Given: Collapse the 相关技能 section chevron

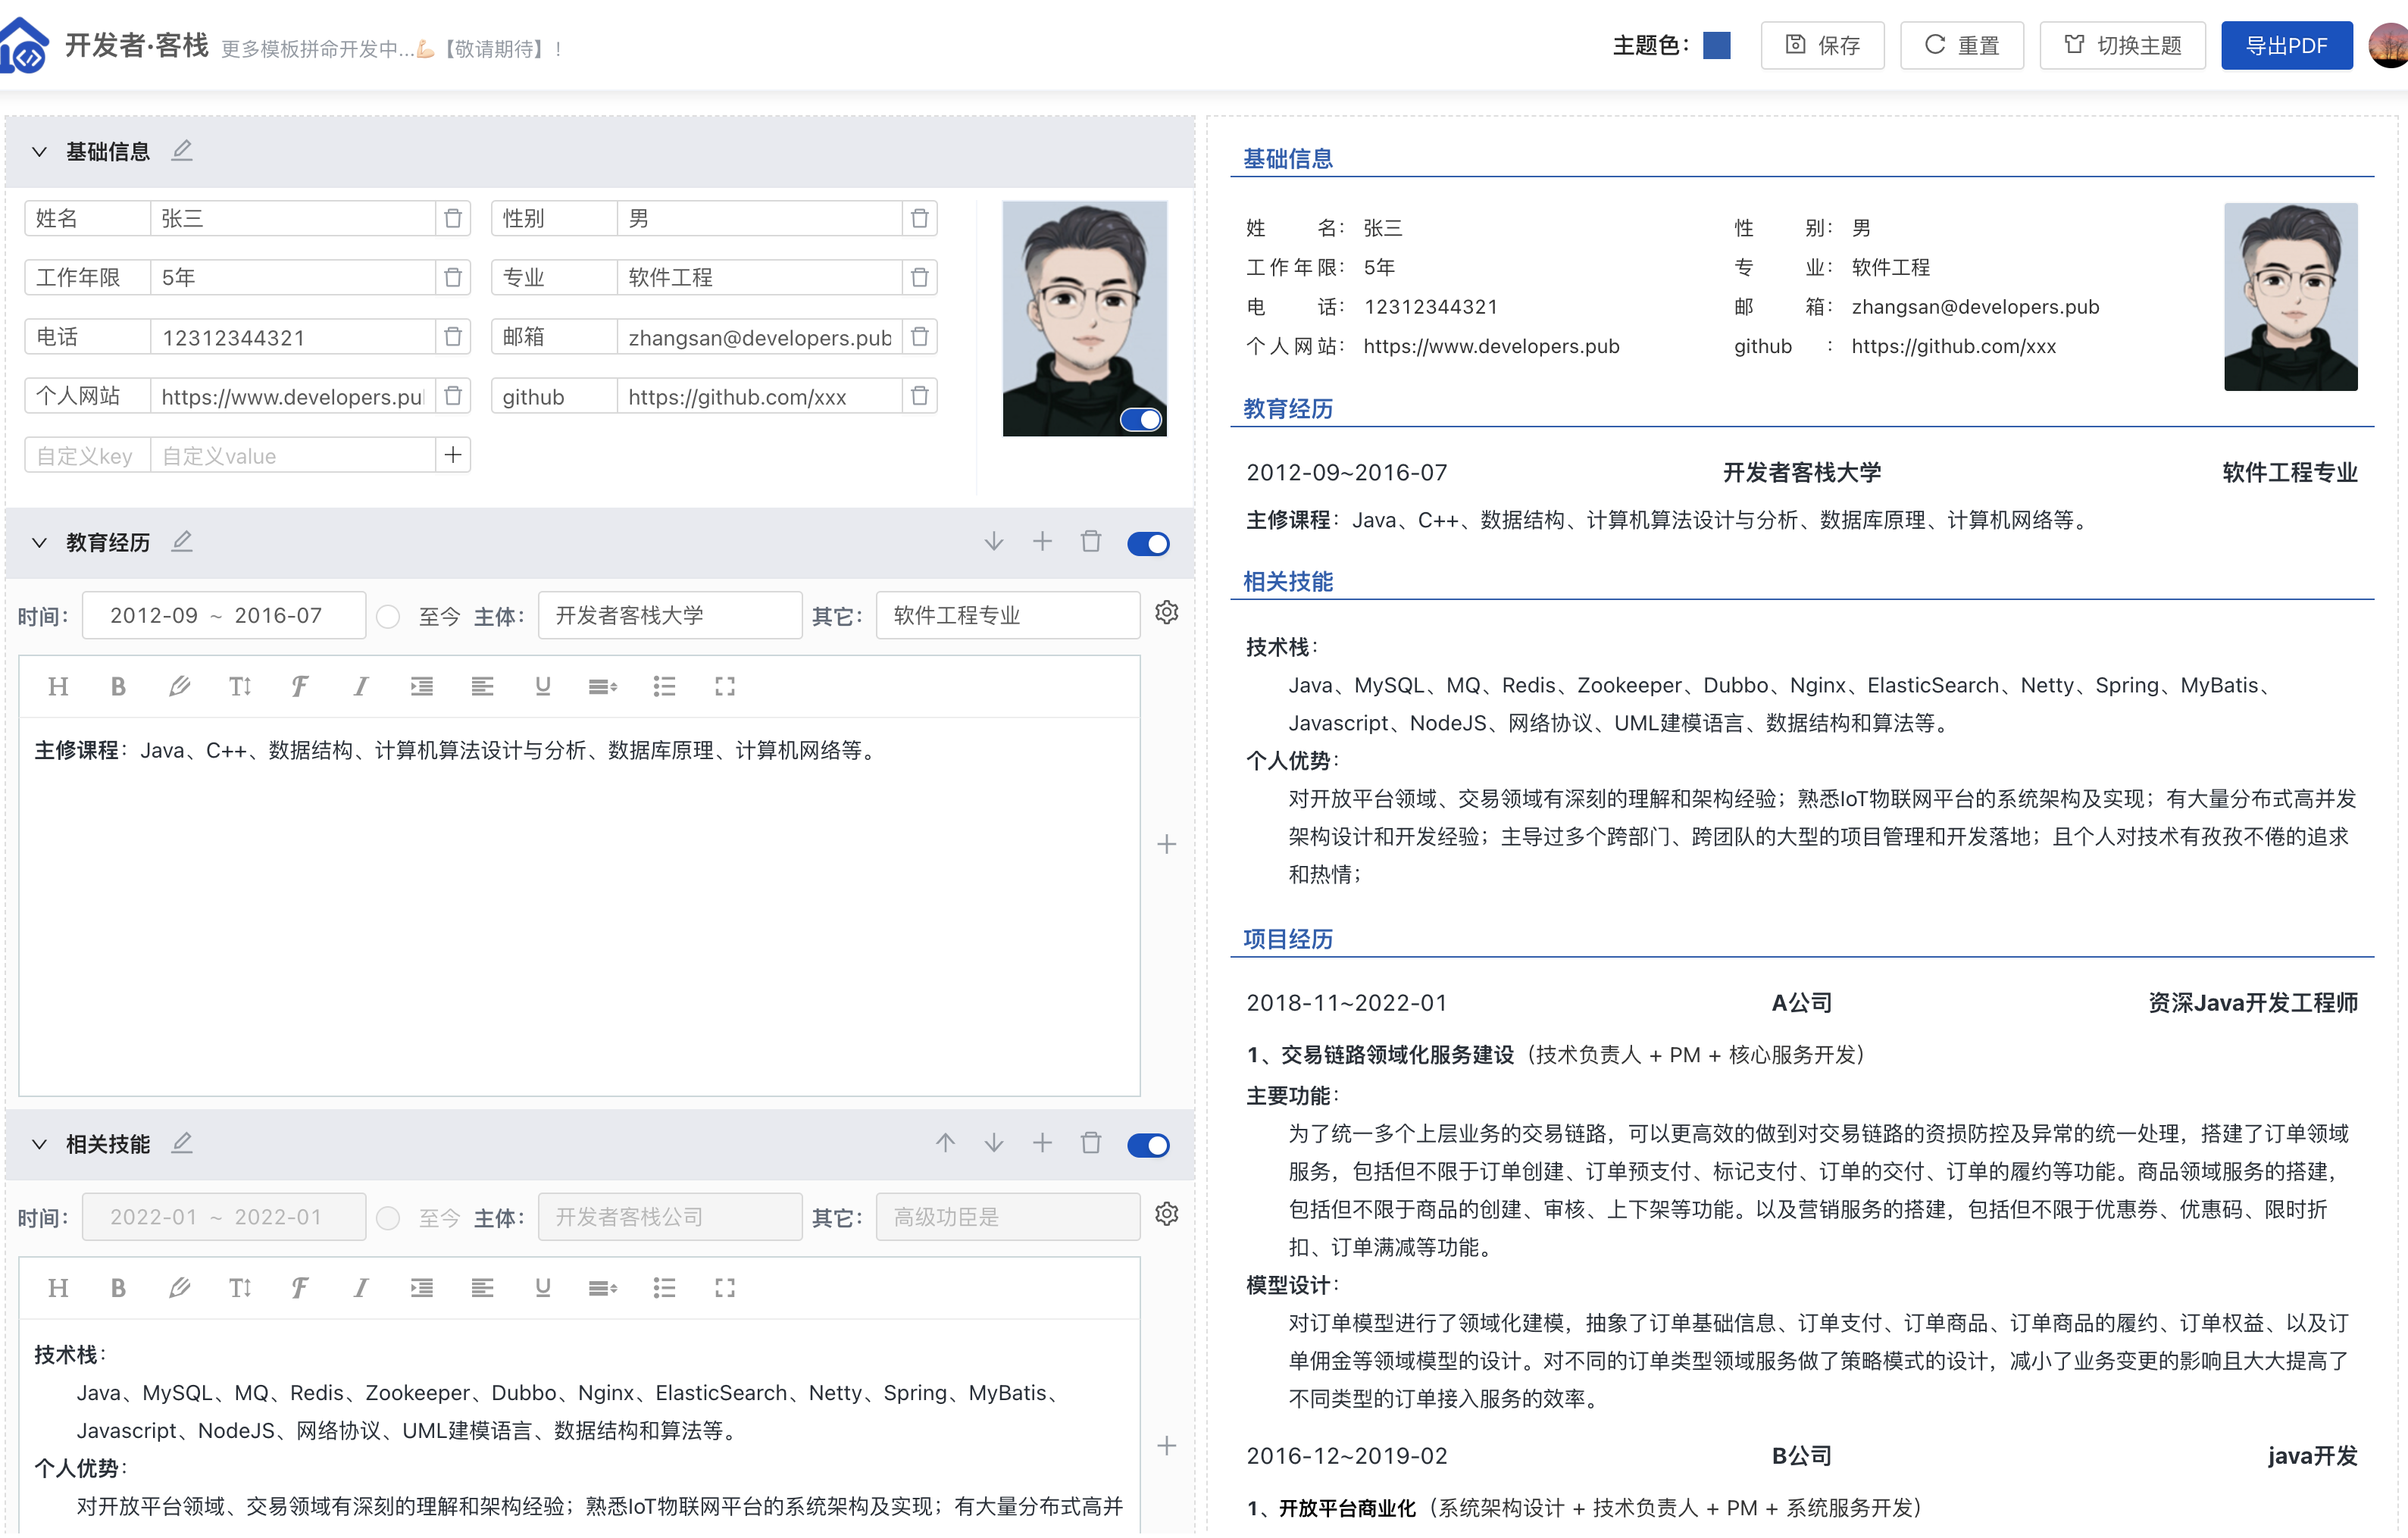Looking at the screenshot, I should pyautogui.click(x=39, y=1144).
